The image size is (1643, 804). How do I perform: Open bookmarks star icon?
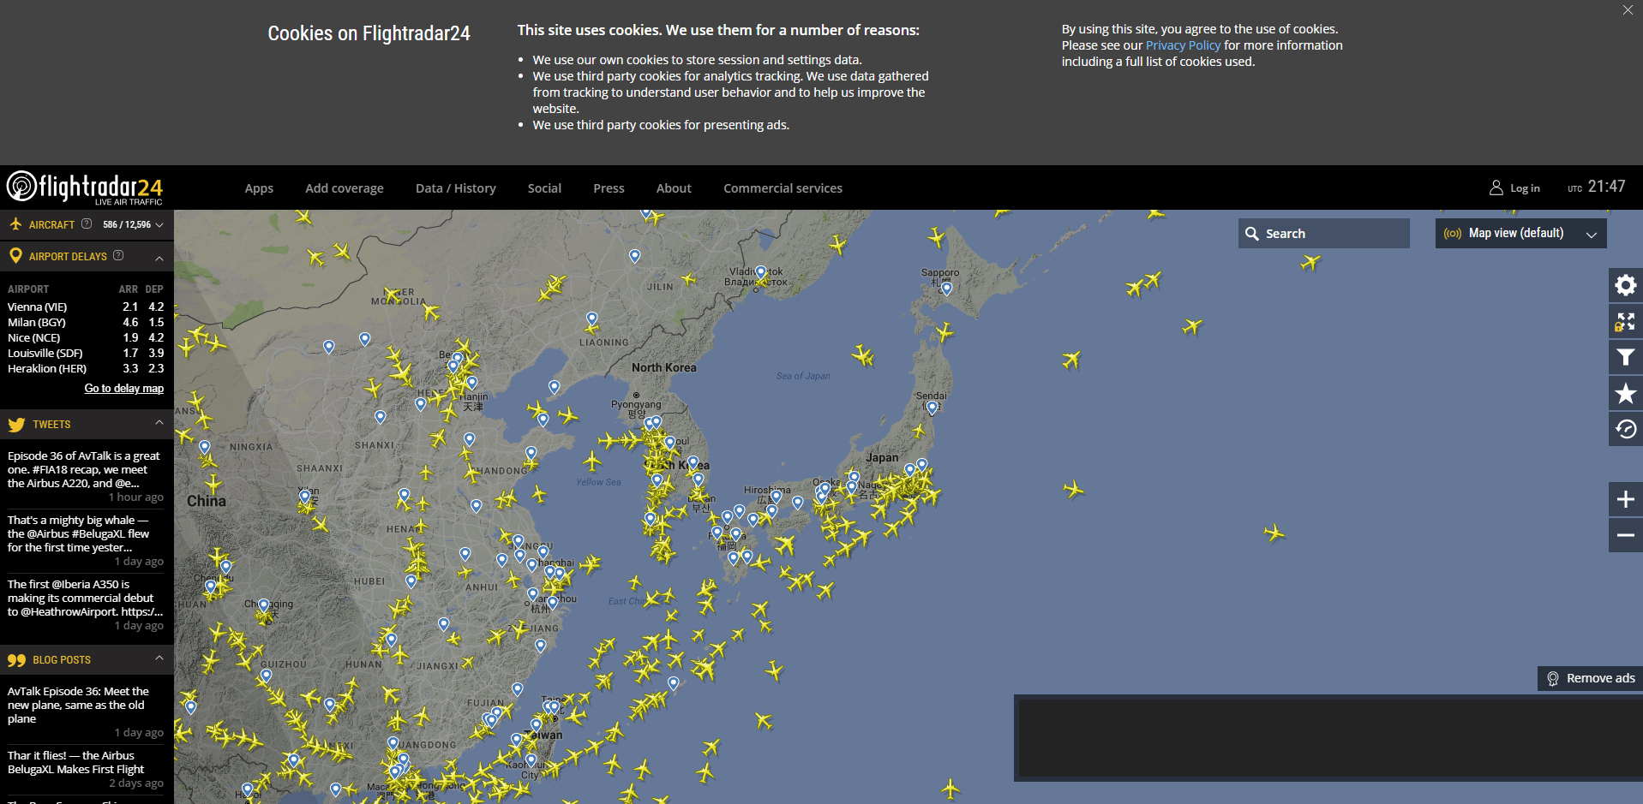click(x=1625, y=394)
